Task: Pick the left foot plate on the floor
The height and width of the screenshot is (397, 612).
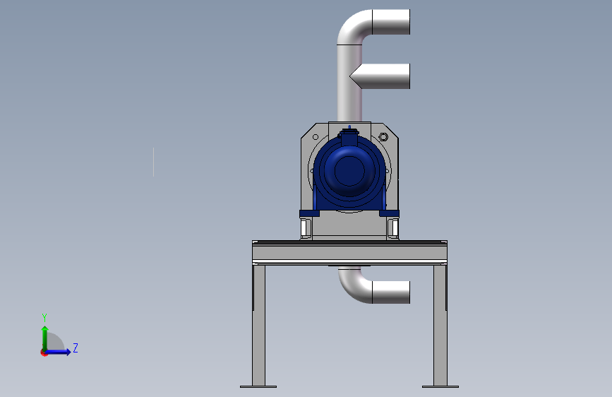Action: (x=258, y=387)
